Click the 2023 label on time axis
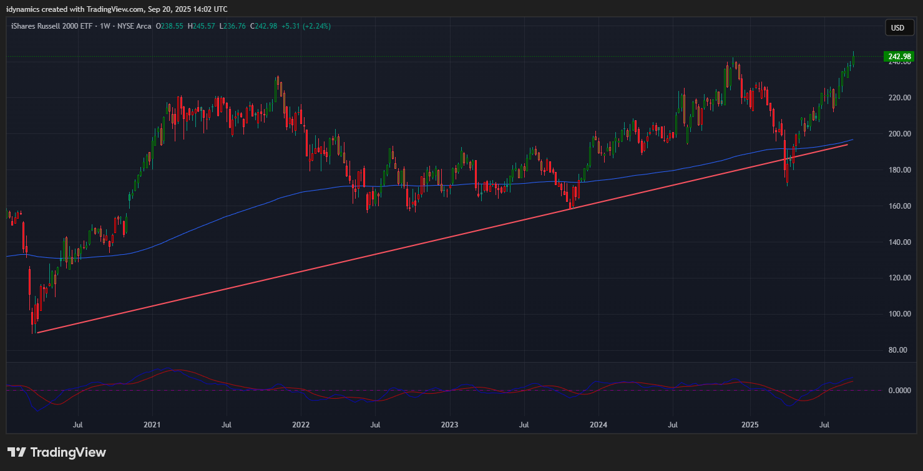 (x=449, y=425)
